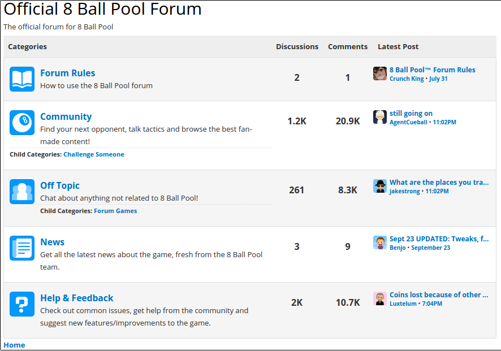Click Luxtelum's avatar thumbnail
Viewport: 501px width, 351px height.
pos(380,298)
